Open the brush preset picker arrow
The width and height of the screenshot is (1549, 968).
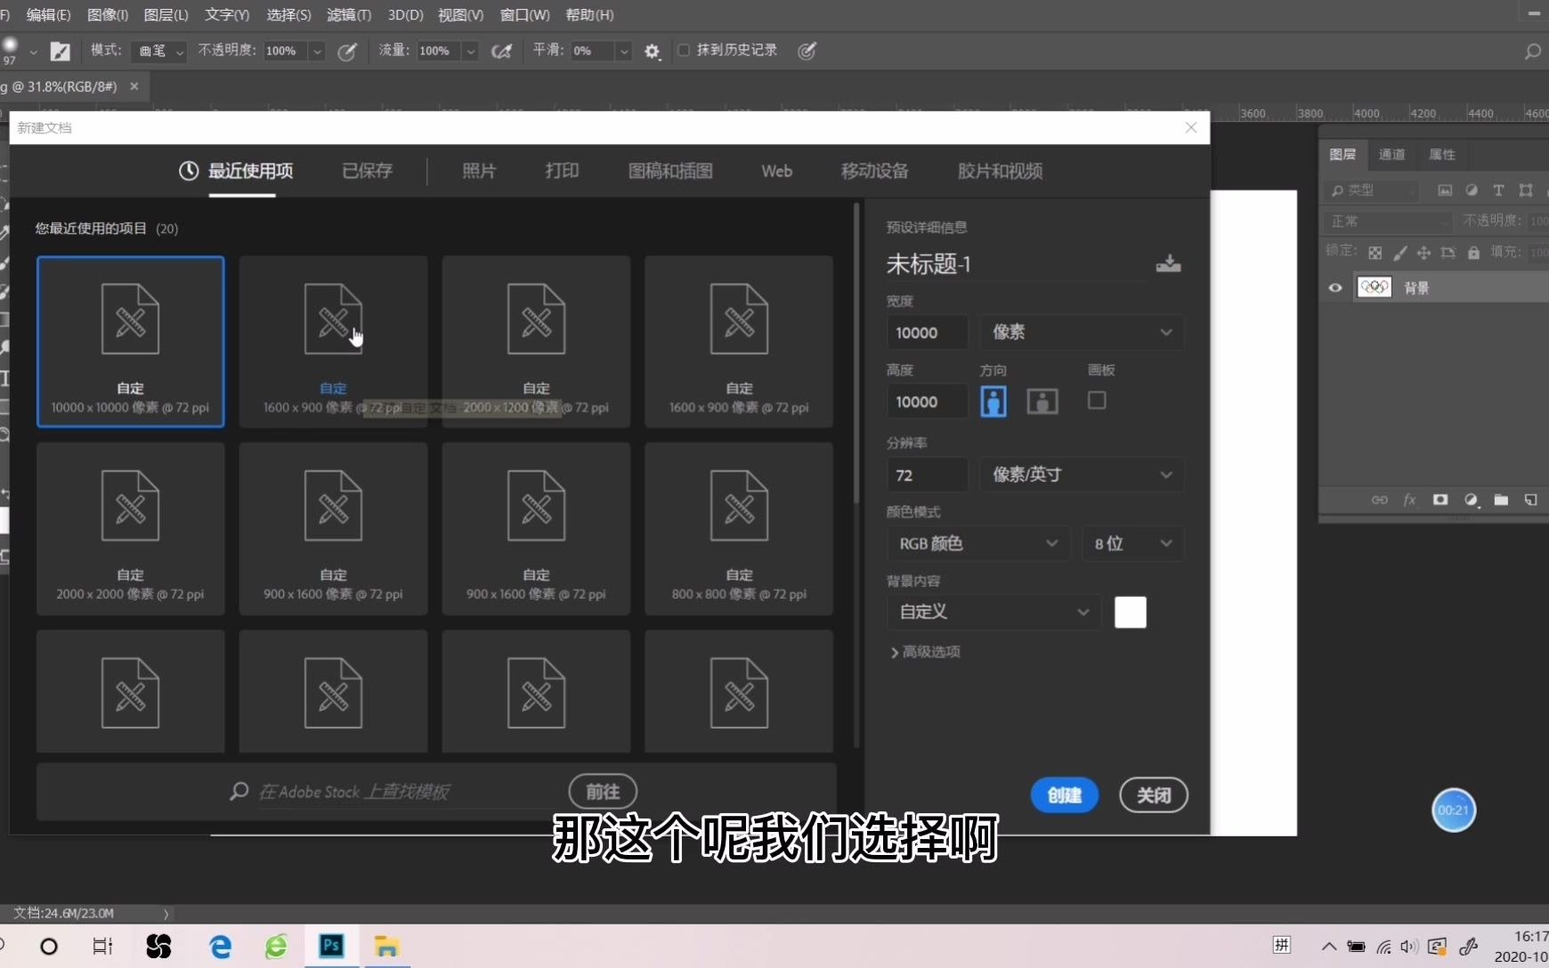point(33,52)
